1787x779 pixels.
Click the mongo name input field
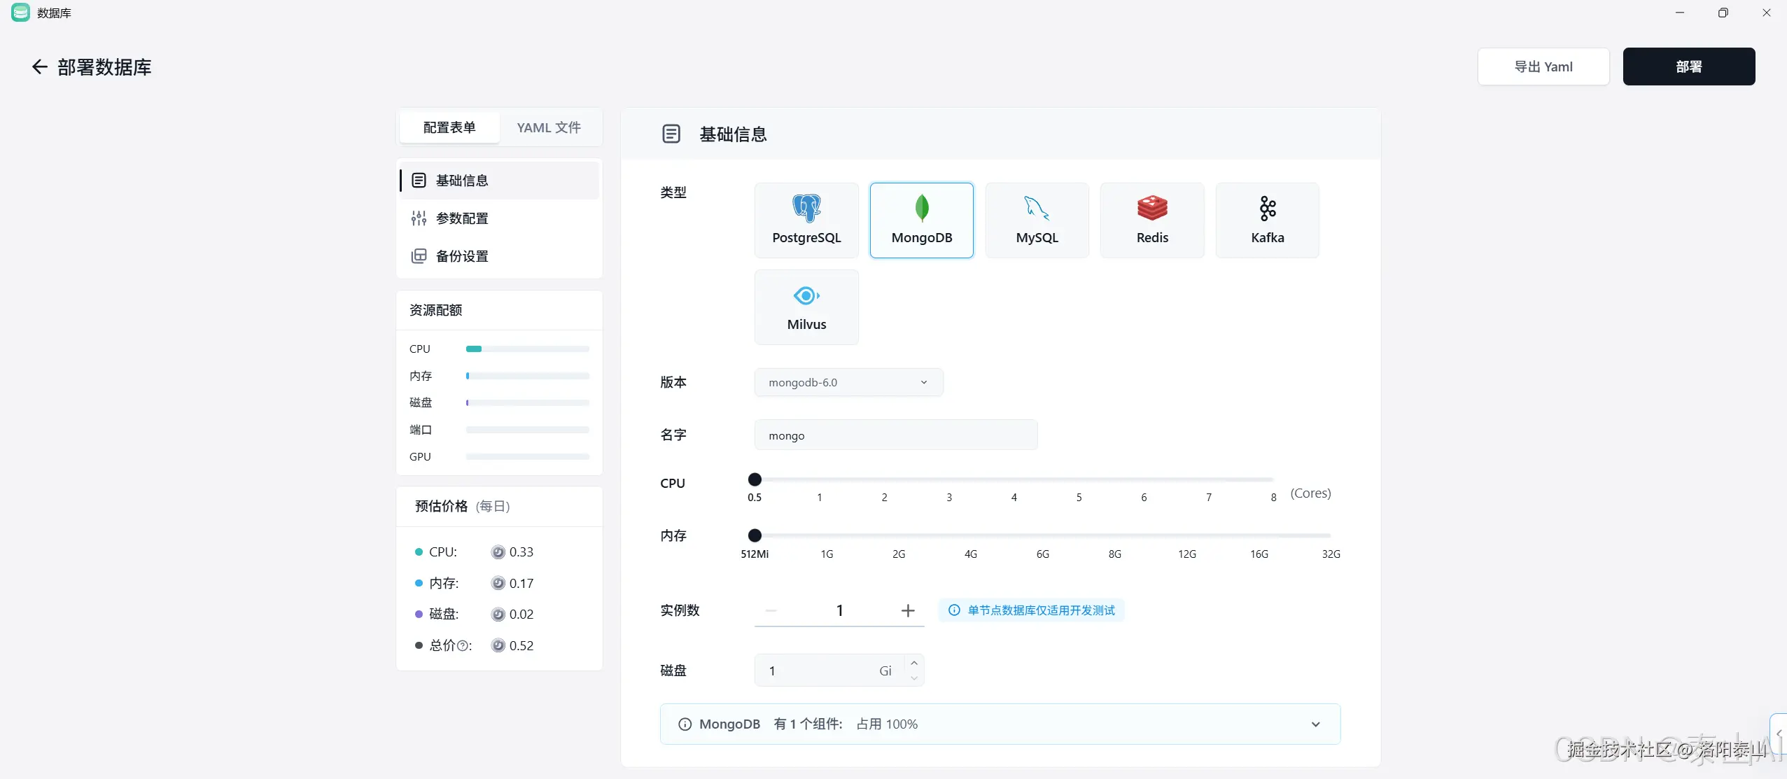pyautogui.click(x=895, y=435)
